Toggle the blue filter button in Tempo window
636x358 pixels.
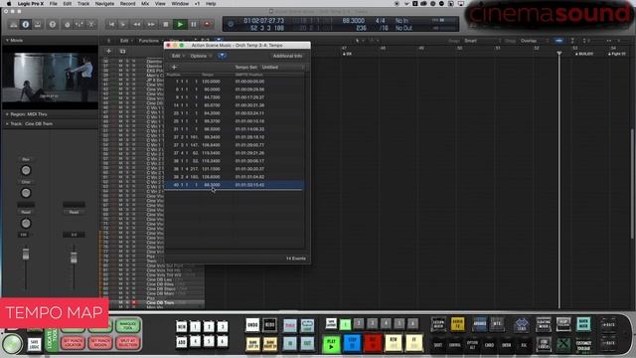point(222,56)
